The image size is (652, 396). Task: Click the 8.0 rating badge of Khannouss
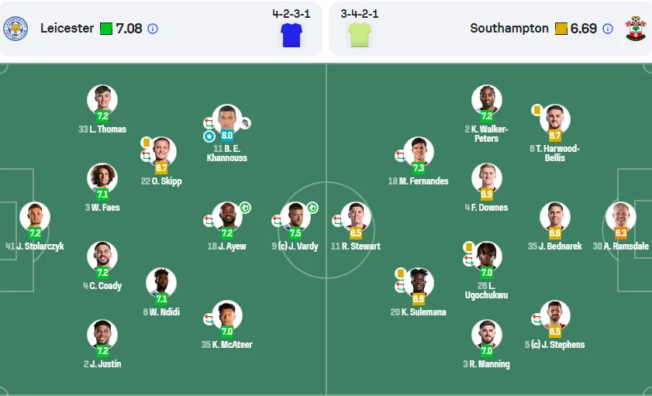(227, 135)
